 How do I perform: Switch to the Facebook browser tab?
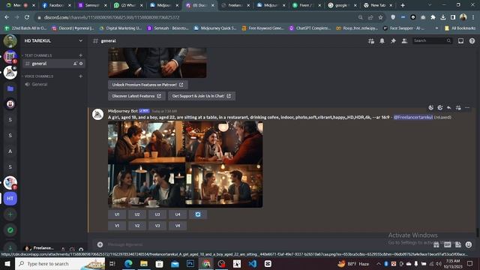pyautogui.click(x=56, y=5)
